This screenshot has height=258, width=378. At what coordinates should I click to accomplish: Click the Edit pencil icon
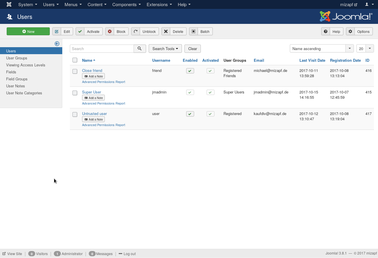[57, 31]
